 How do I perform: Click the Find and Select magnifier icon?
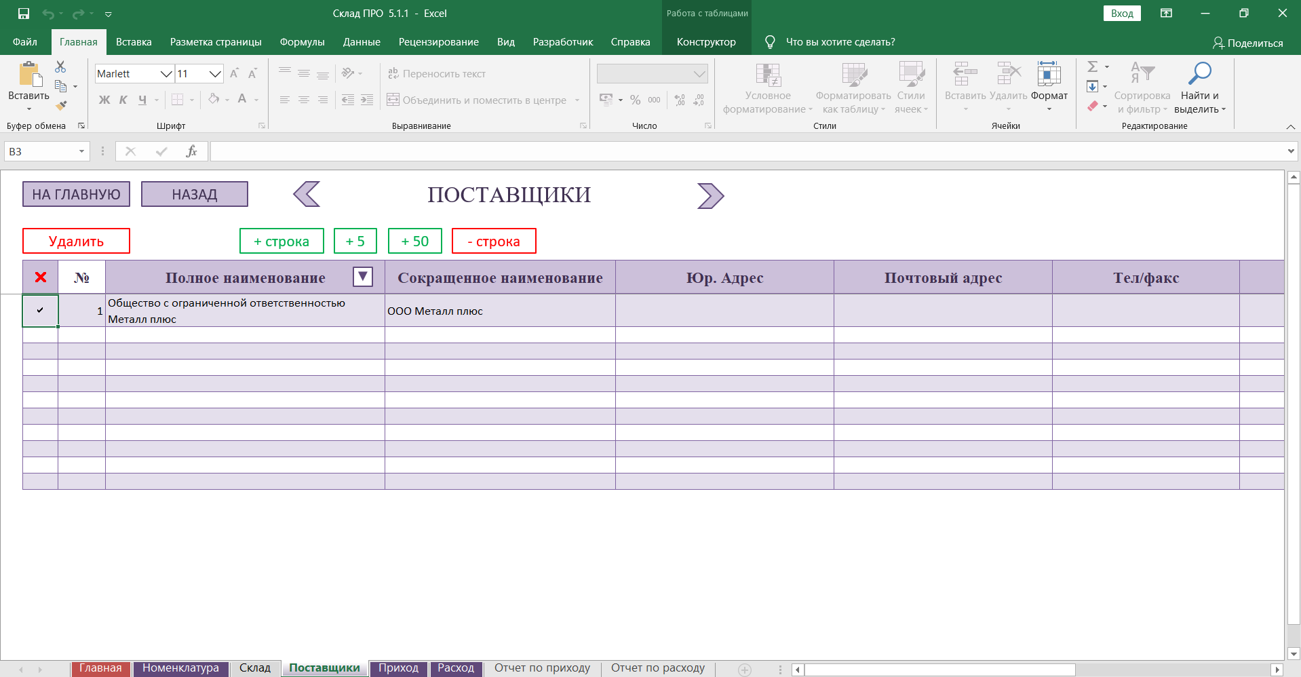[1199, 73]
